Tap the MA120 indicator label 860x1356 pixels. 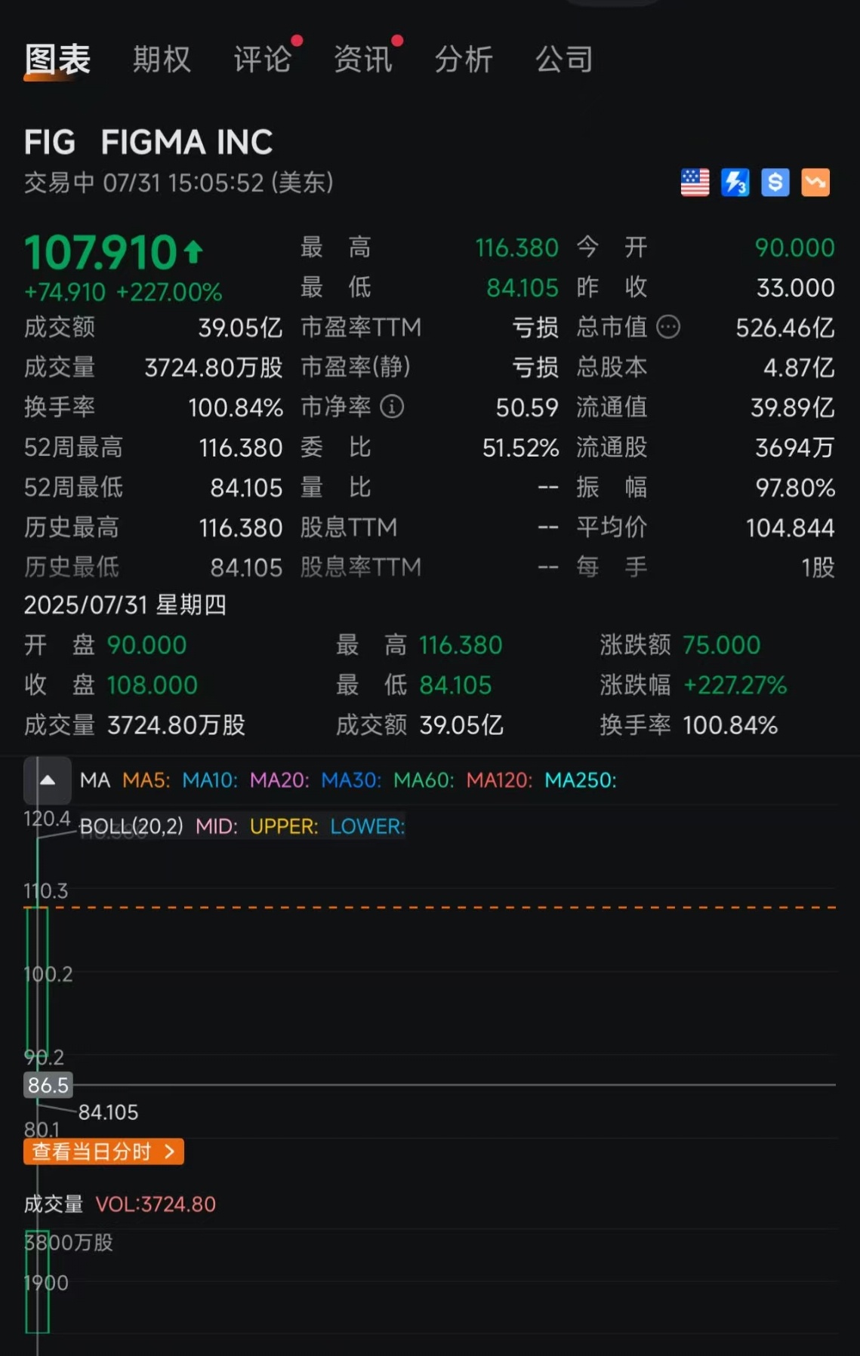click(x=499, y=780)
